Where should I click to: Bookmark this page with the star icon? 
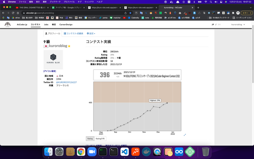tap(130, 13)
